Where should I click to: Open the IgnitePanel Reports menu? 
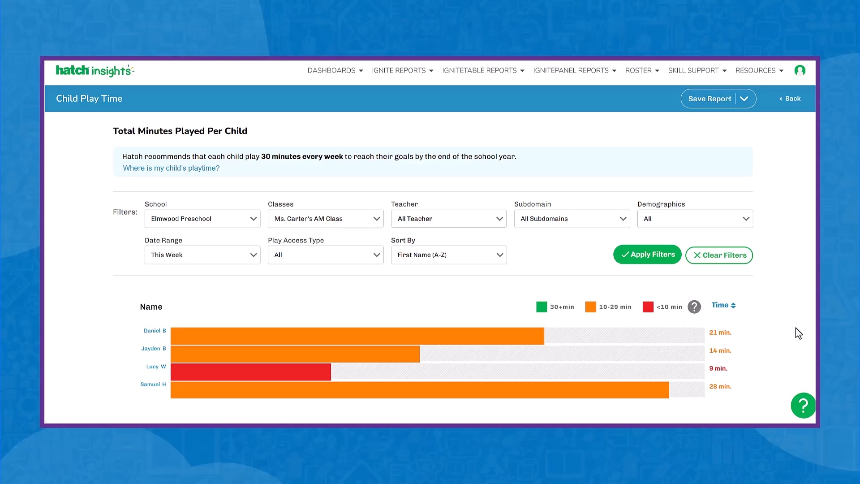pos(575,70)
